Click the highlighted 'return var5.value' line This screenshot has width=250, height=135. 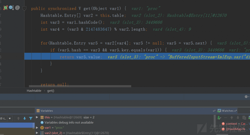click(137, 57)
